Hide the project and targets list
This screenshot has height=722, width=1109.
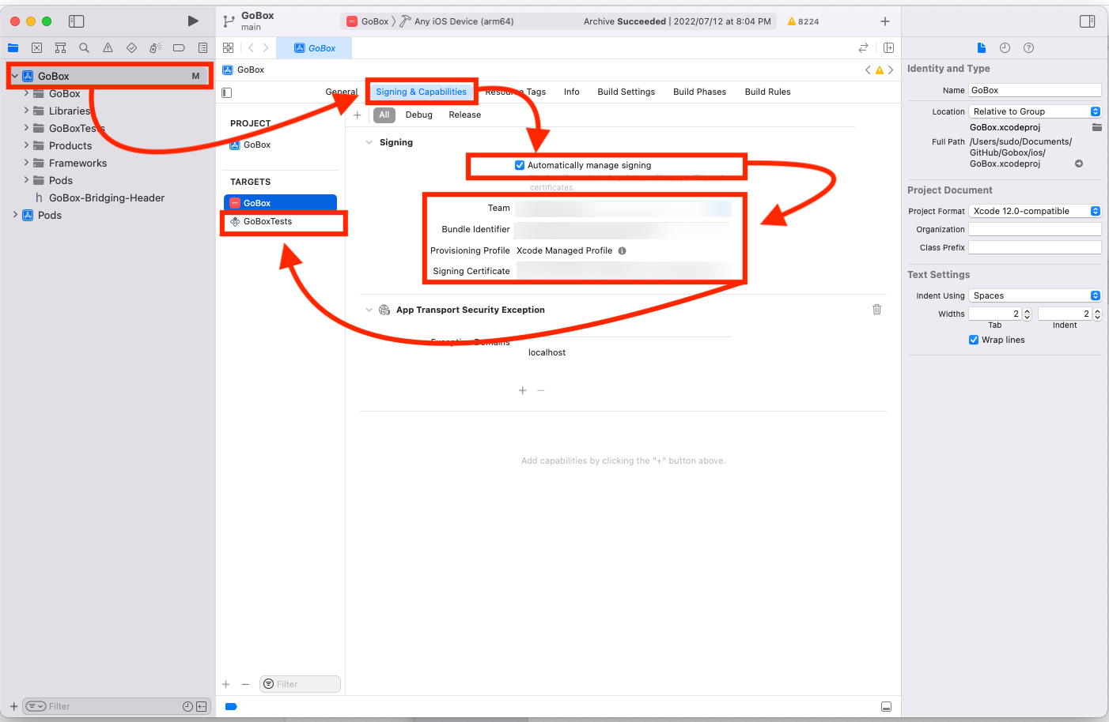227,92
